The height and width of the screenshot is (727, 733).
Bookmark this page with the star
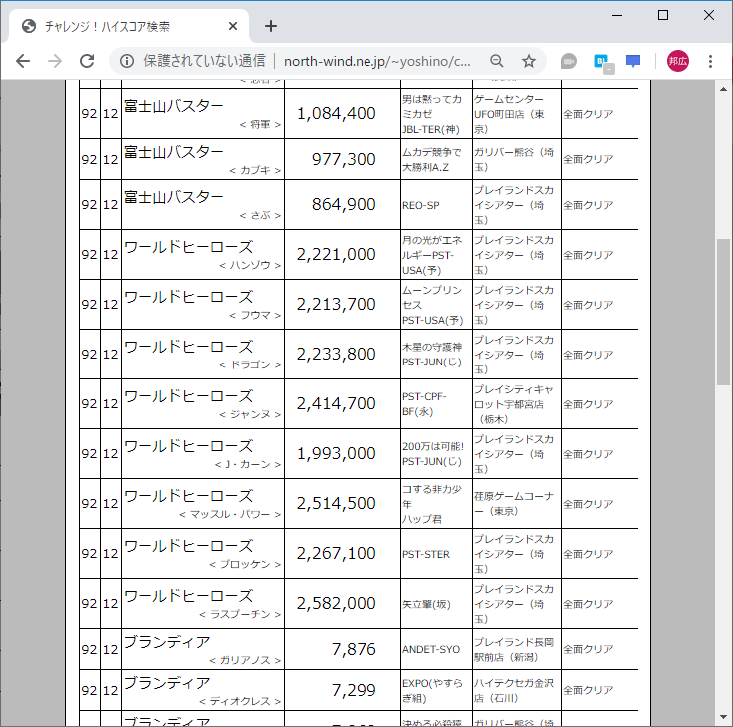[529, 61]
